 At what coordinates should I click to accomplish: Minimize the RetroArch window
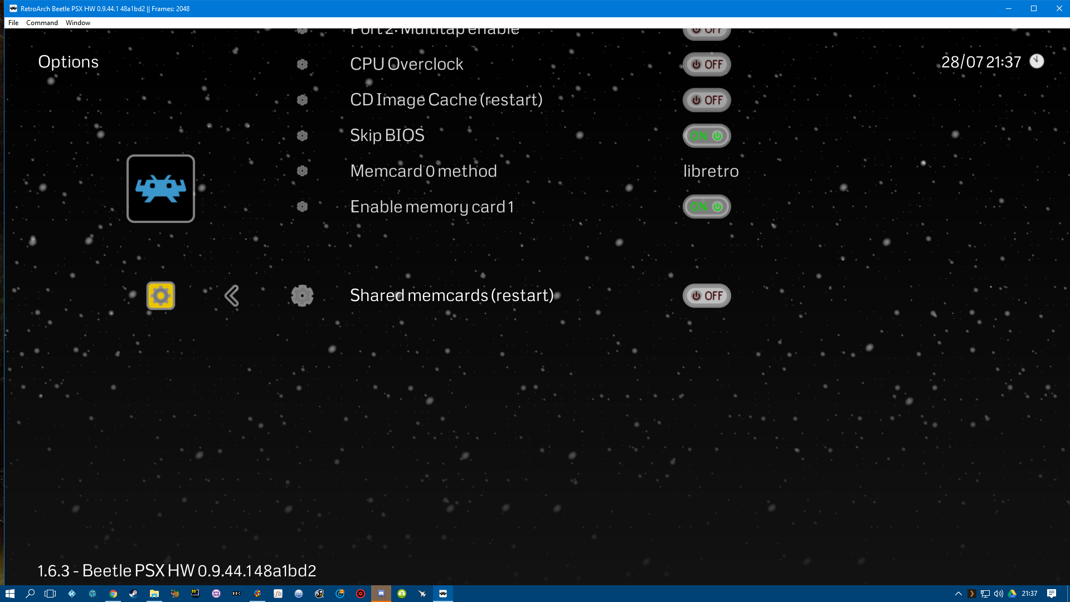1009,8
